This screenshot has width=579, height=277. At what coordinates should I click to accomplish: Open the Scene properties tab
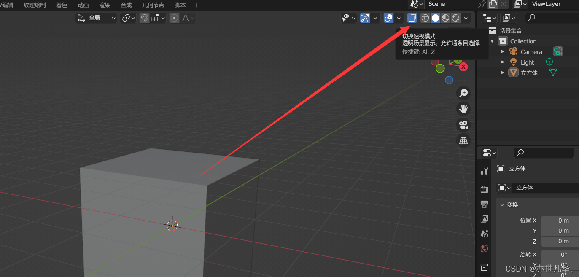pyautogui.click(x=484, y=234)
